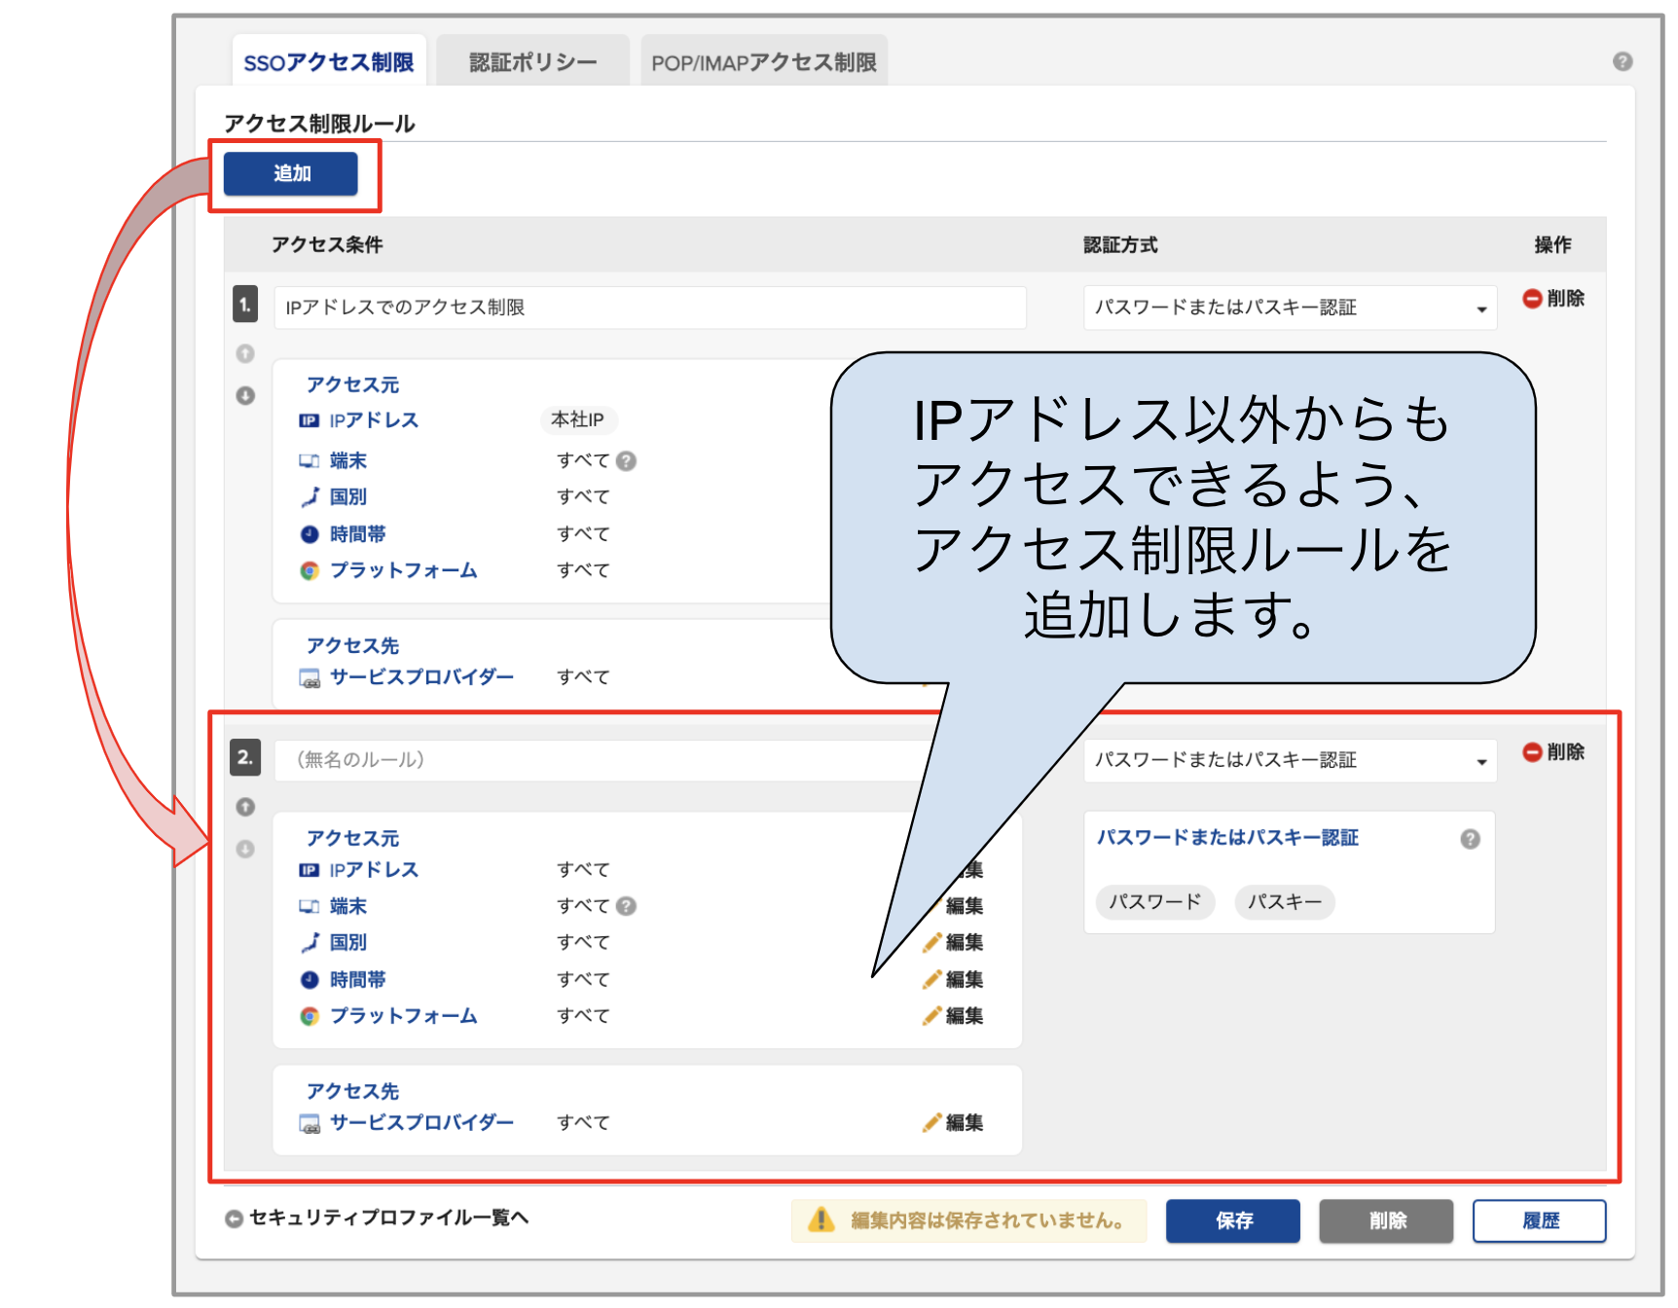Click the IPアドレス label in rule 2
Screen dimensions: 1678x1308
374,870
